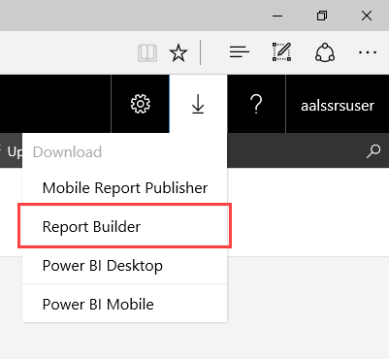Open the Edge more actions ellipsis
Viewport: 389px width, 359px height.
pos(368,52)
